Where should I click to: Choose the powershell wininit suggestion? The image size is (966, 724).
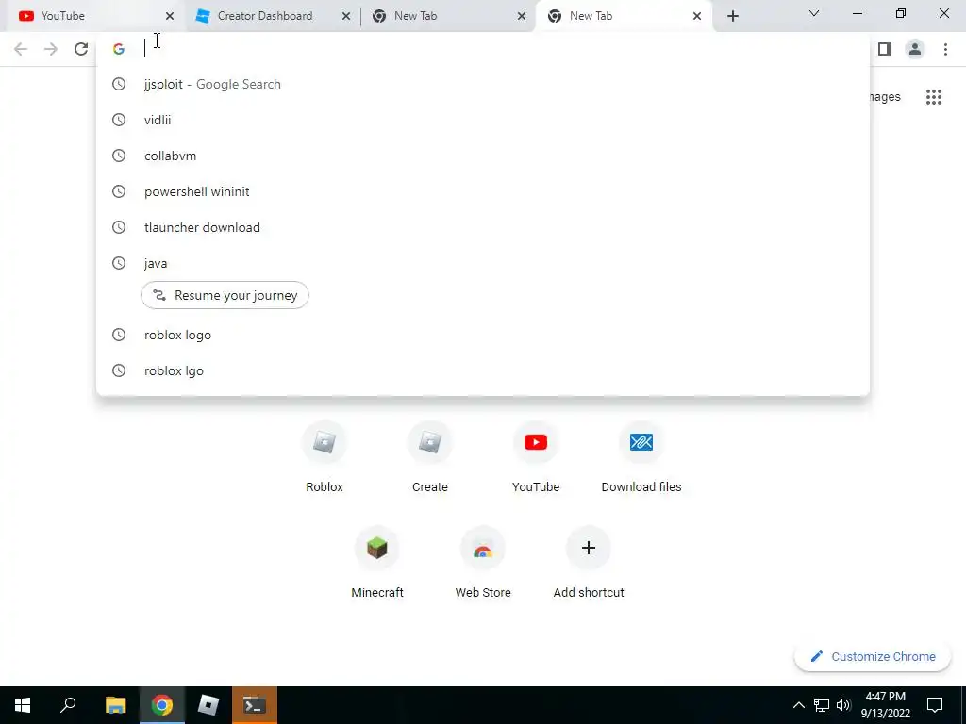483,191
